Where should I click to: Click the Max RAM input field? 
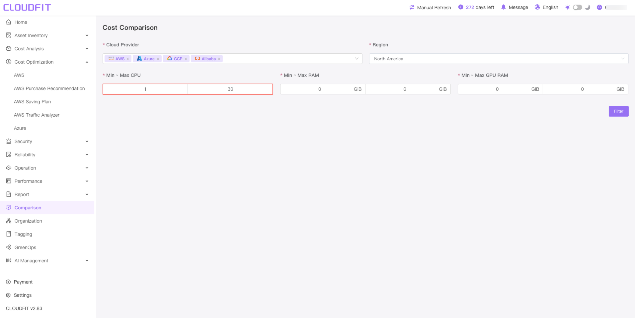[x=408, y=89]
